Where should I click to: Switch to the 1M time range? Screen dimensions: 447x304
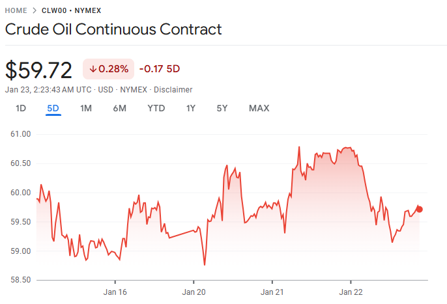(x=86, y=108)
